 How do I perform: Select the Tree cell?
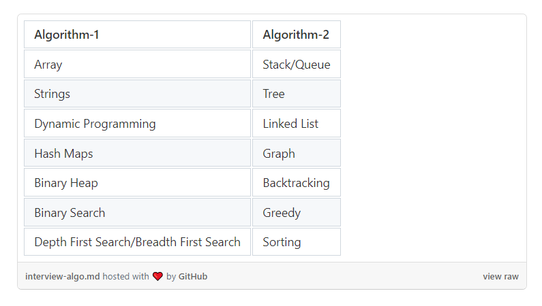tap(297, 94)
